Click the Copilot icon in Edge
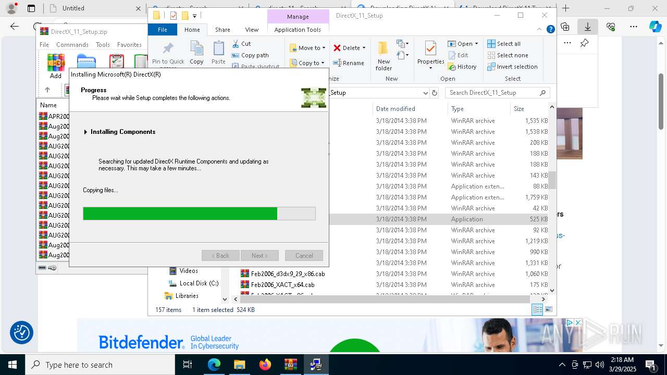Screen dimensions: 667x375 pos(655,27)
